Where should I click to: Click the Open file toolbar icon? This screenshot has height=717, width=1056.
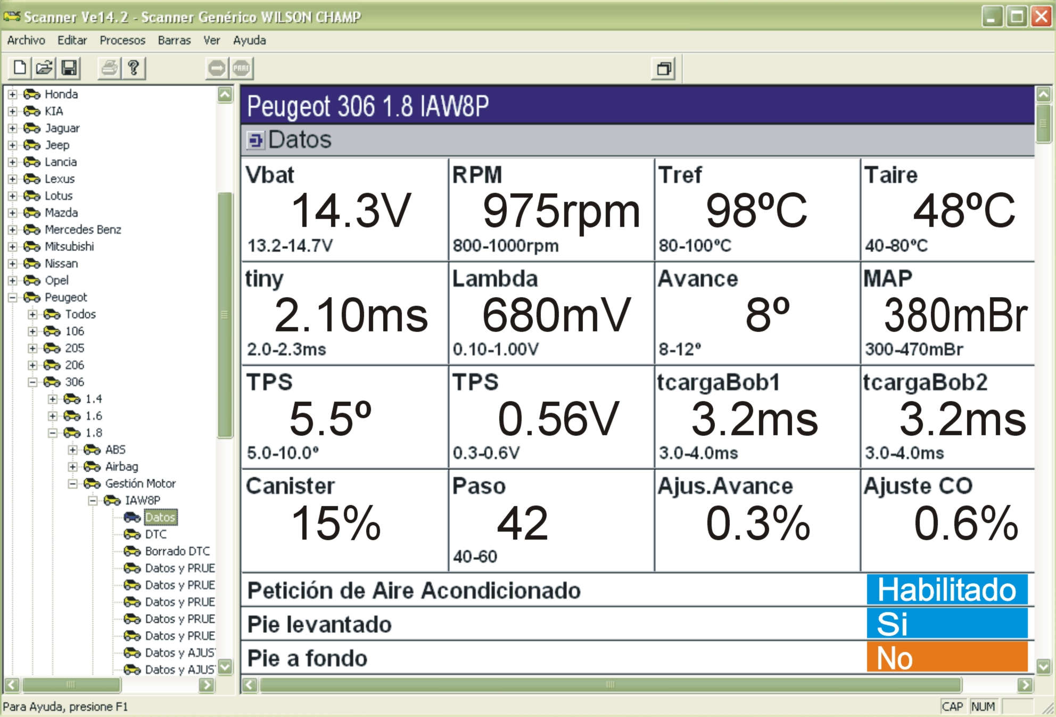tap(45, 68)
